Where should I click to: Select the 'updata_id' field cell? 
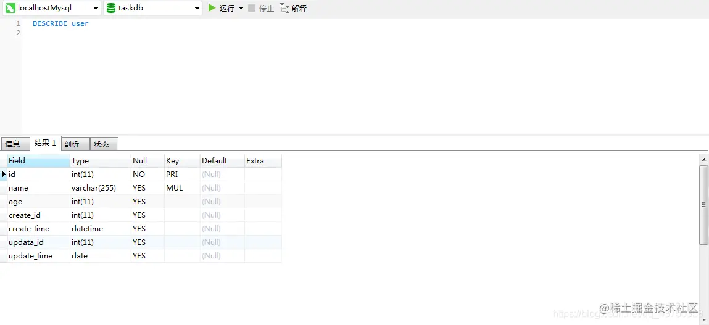[38, 242]
